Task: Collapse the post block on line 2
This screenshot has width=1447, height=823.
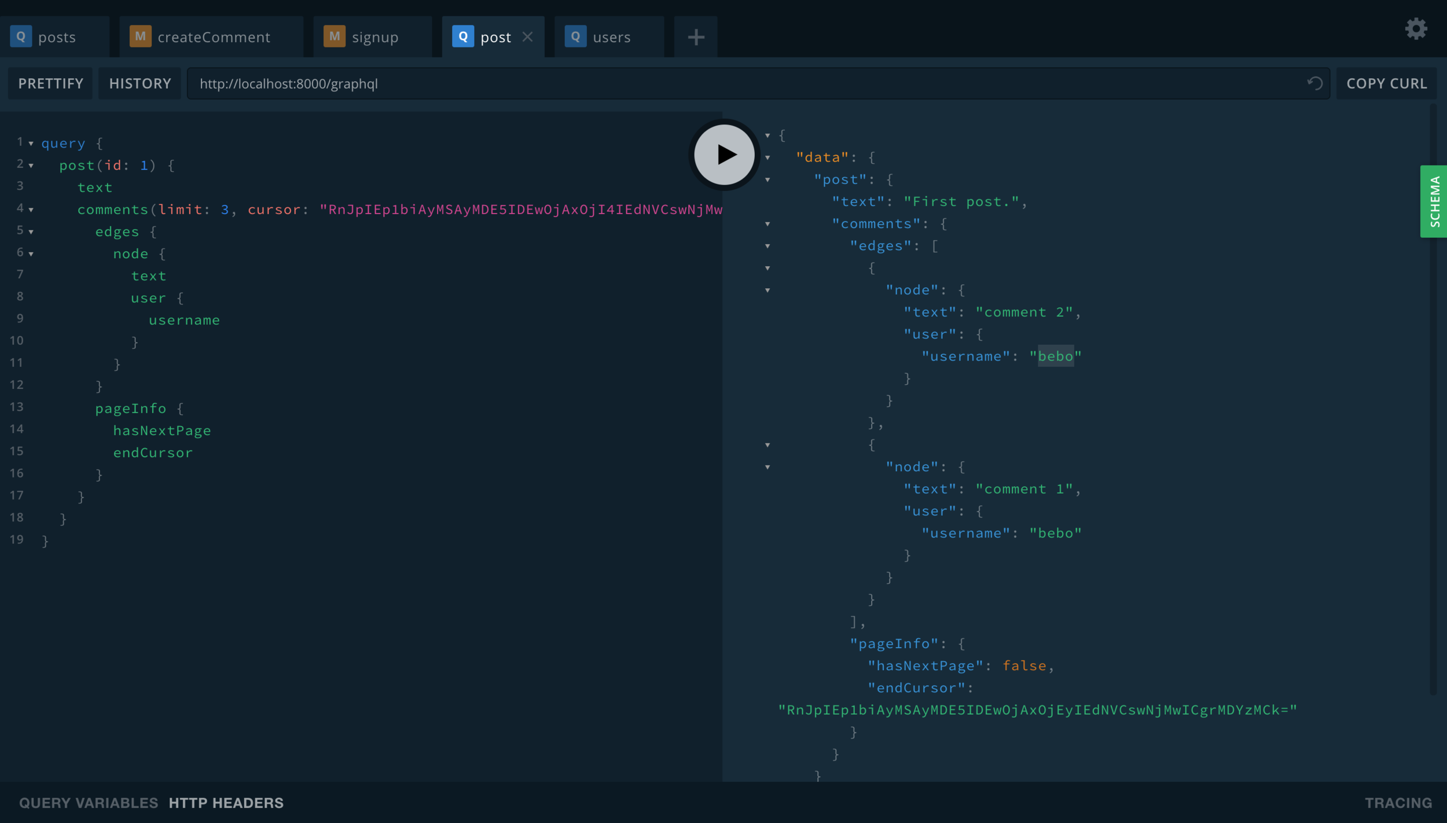Action: pyautogui.click(x=31, y=166)
